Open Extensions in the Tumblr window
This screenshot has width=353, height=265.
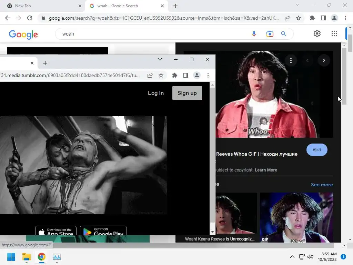[x=175, y=75]
